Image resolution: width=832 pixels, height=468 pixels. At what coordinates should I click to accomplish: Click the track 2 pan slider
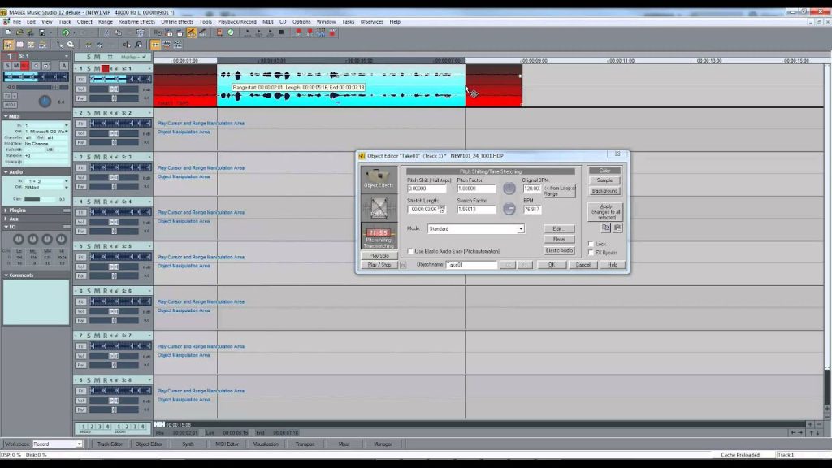115,142
